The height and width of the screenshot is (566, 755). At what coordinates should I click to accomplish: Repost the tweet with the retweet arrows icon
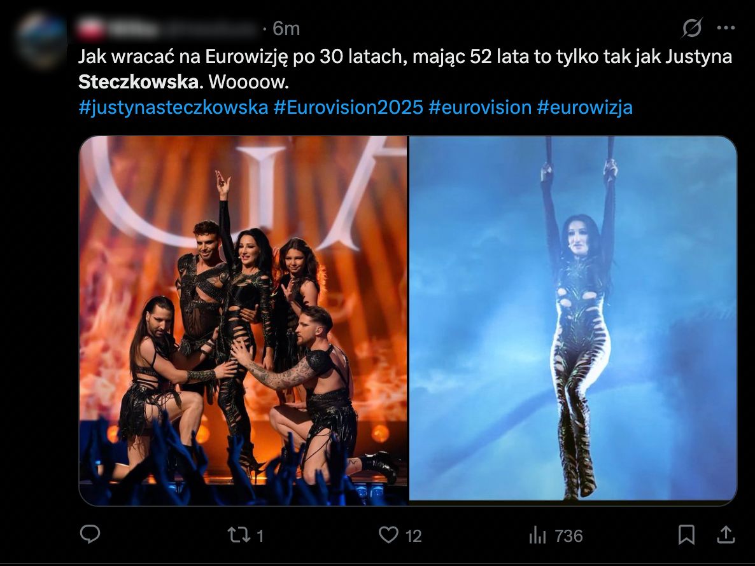point(238,535)
